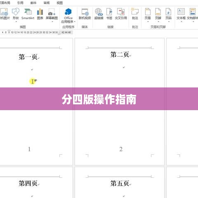
Task: Insert a hyperlink (超链接)
Action: coord(99,14)
